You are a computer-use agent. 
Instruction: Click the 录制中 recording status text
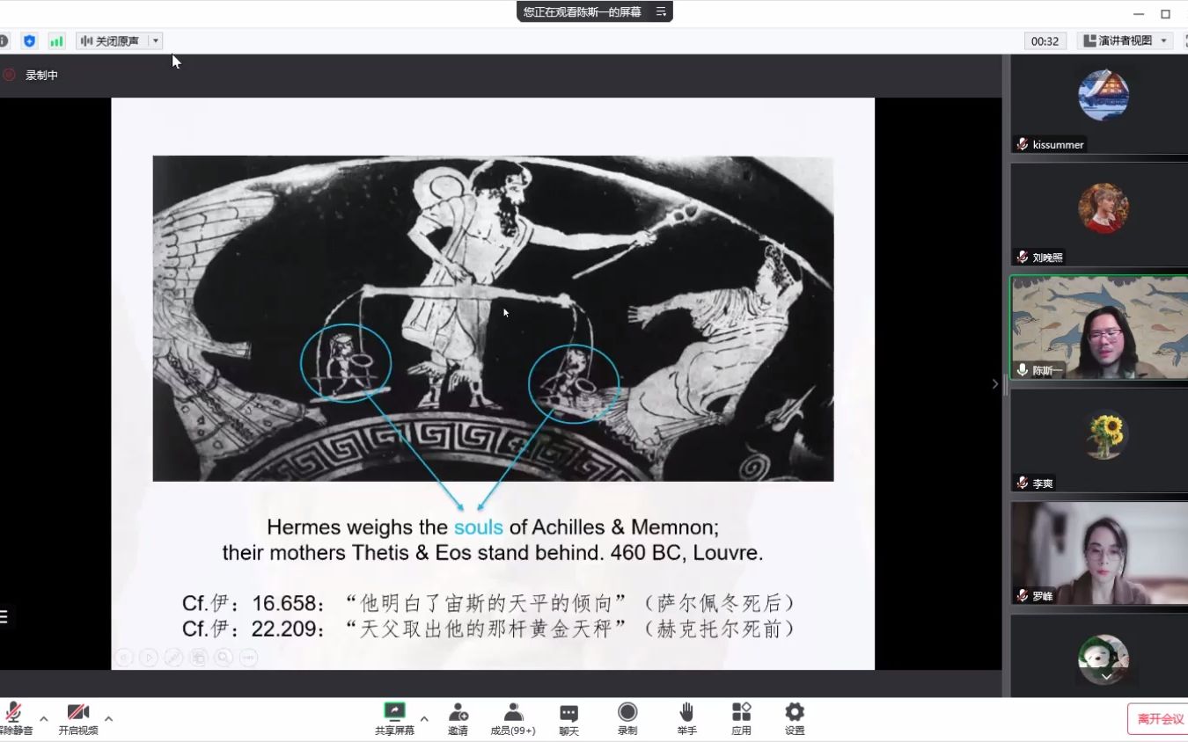[x=41, y=76]
